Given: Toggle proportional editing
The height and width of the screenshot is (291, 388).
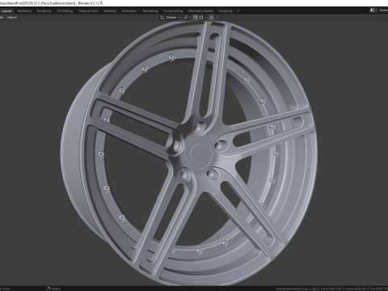Looking at the screenshot, I should 211,18.
